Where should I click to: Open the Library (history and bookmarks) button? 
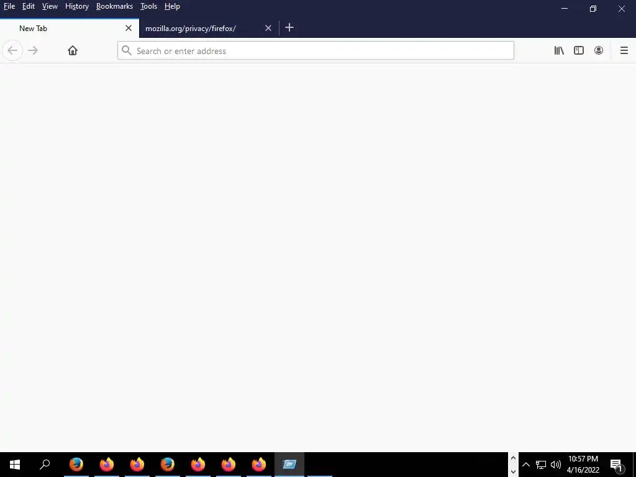pos(559,50)
